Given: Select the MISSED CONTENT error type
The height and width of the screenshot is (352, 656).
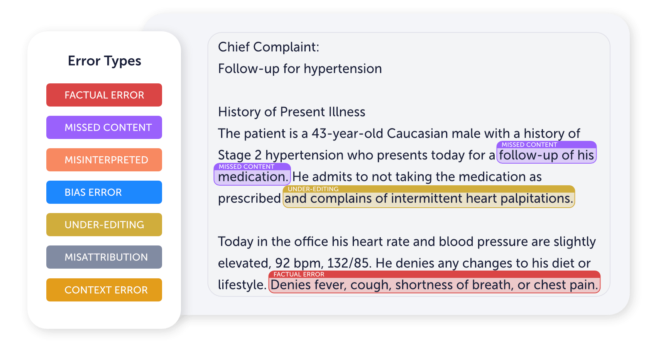Looking at the screenshot, I should click(x=104, y=127).
